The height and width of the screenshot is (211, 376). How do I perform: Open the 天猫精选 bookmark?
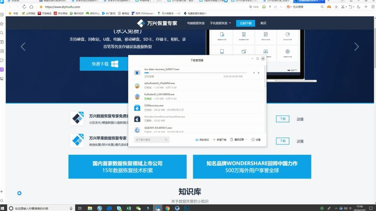(45, 13)
